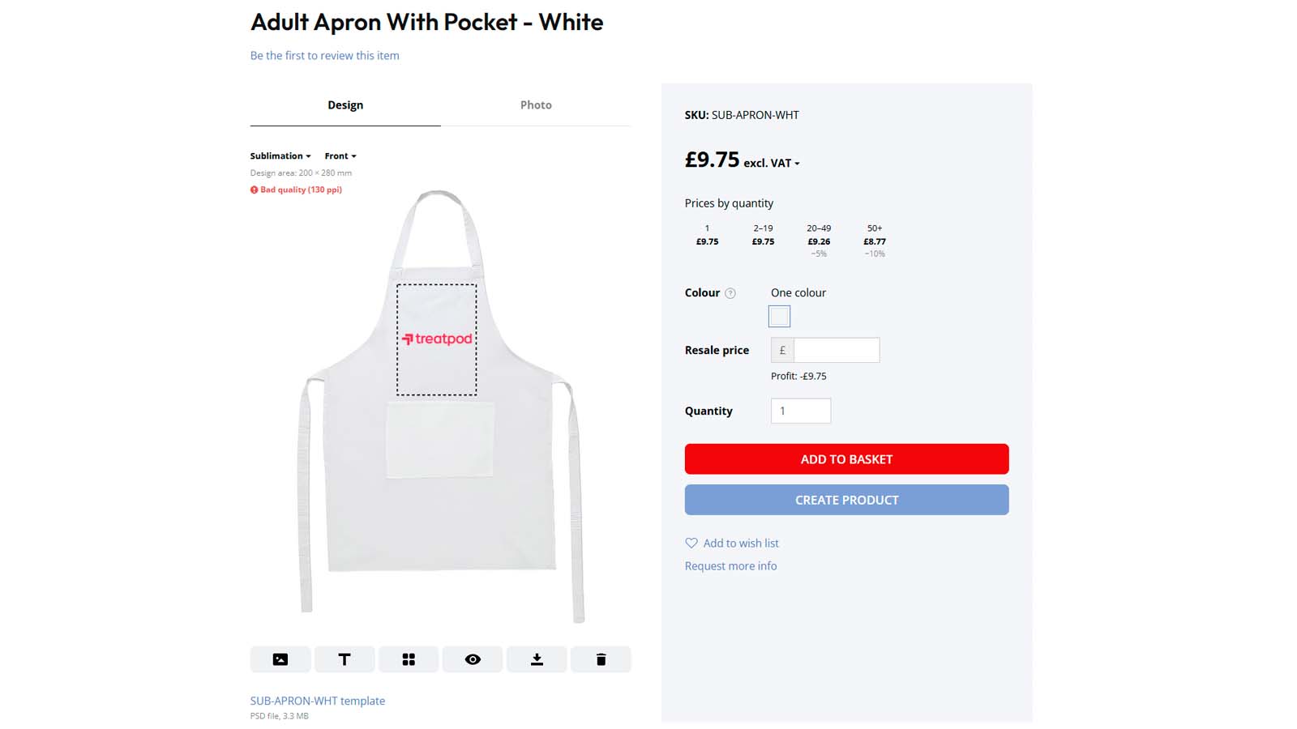Expand the excl. VAT price dropdown
The height and width of the screenshot is (729, 1297).
pos(772,163)
